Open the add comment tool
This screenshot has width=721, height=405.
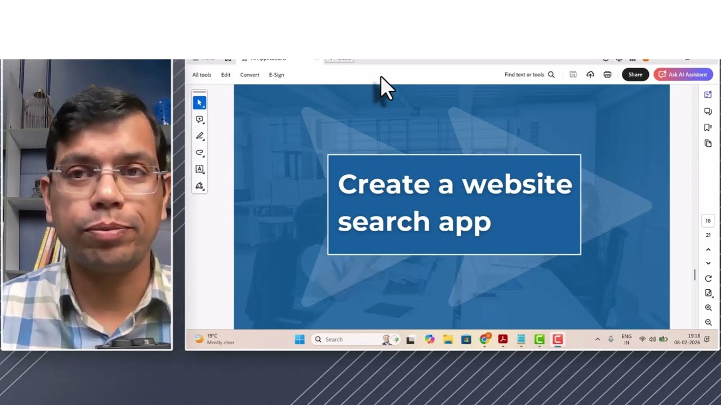point(199,120)
